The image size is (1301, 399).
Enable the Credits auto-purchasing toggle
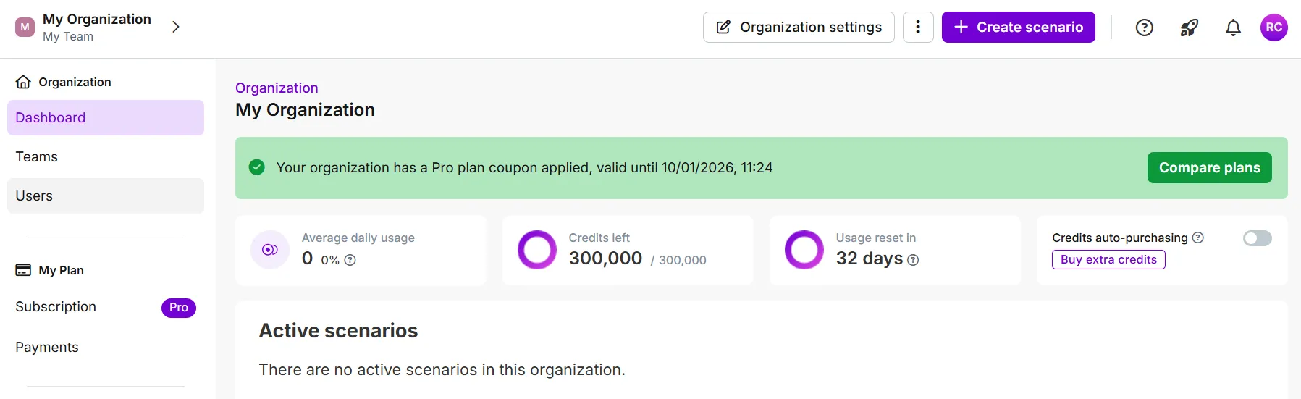[x=1257, y=238]
